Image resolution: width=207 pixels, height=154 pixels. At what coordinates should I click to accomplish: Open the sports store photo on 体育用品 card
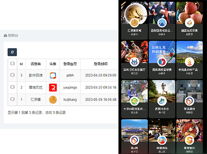coord(162,130)
